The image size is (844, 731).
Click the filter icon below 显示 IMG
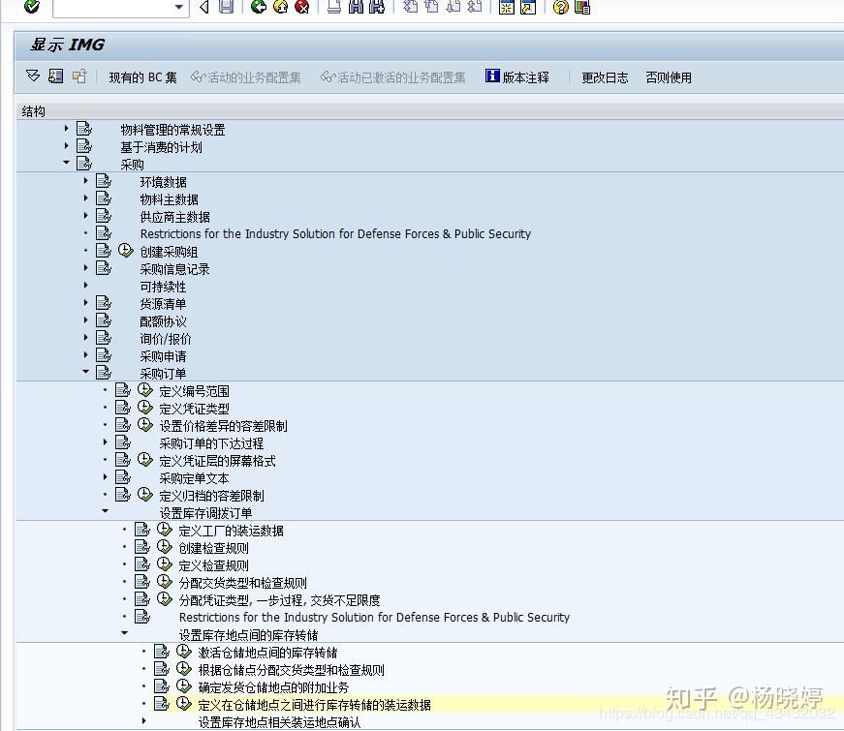tap(30, 77)
